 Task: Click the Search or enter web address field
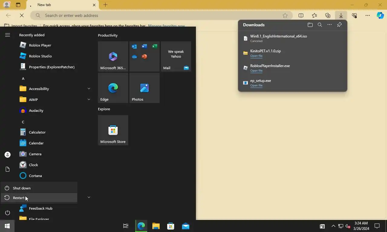tap(161, 15)
